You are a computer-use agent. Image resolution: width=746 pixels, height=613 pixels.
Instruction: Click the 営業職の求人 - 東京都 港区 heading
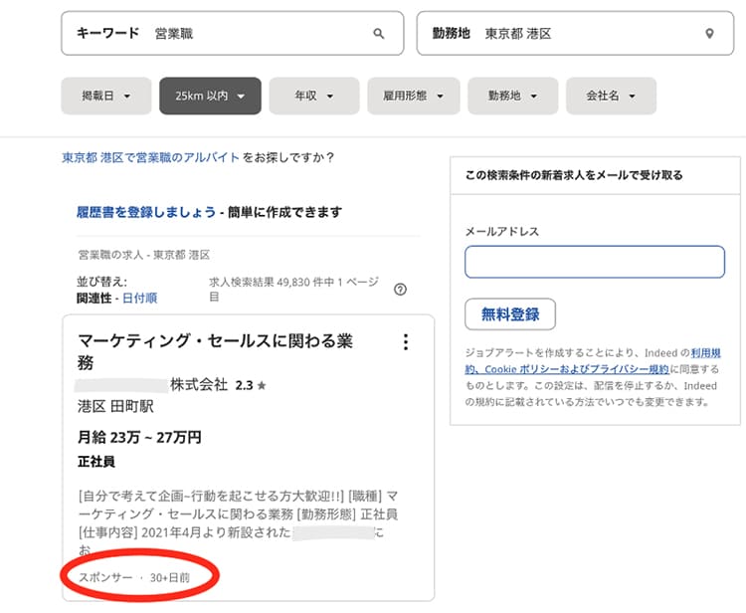143,255
